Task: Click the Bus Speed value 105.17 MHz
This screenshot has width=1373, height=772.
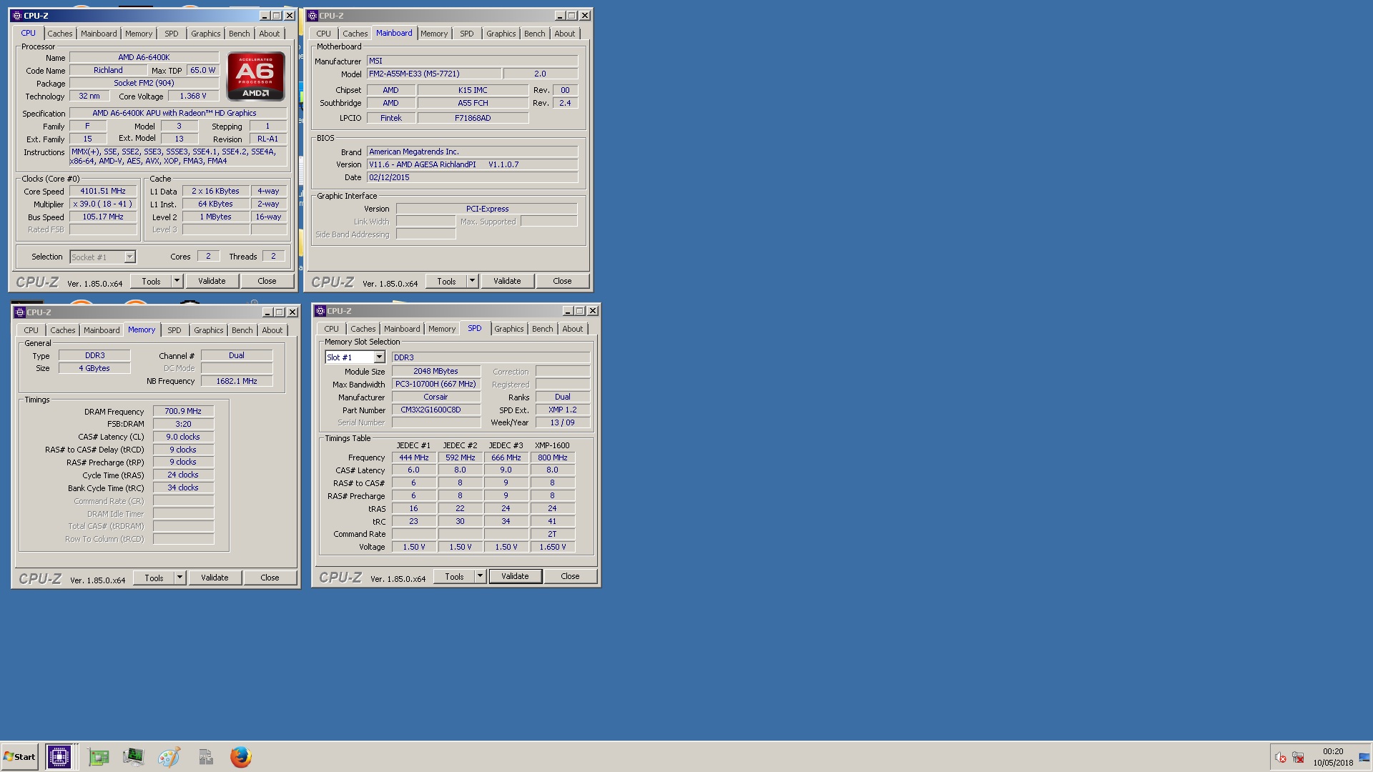Action: coord(103,217)
